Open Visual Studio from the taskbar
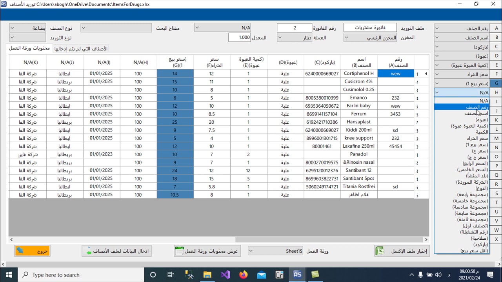 click(x=225, y=275)
